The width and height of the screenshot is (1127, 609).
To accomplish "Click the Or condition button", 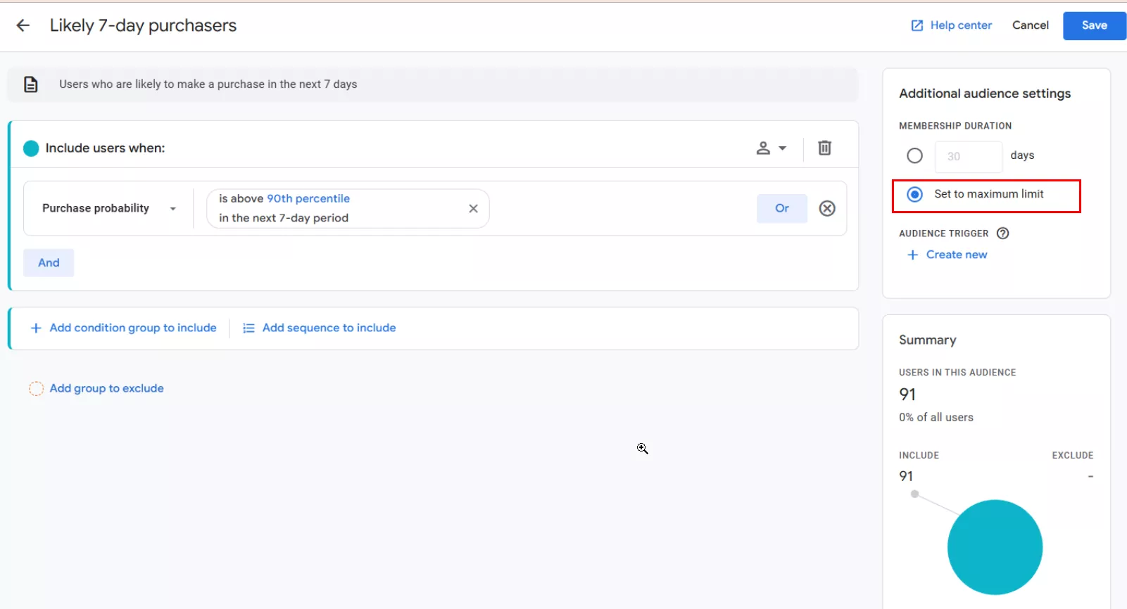I will (x=781, y=208).
